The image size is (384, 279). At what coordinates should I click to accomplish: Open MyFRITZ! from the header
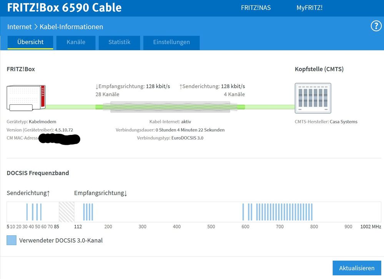pos(309,8)
